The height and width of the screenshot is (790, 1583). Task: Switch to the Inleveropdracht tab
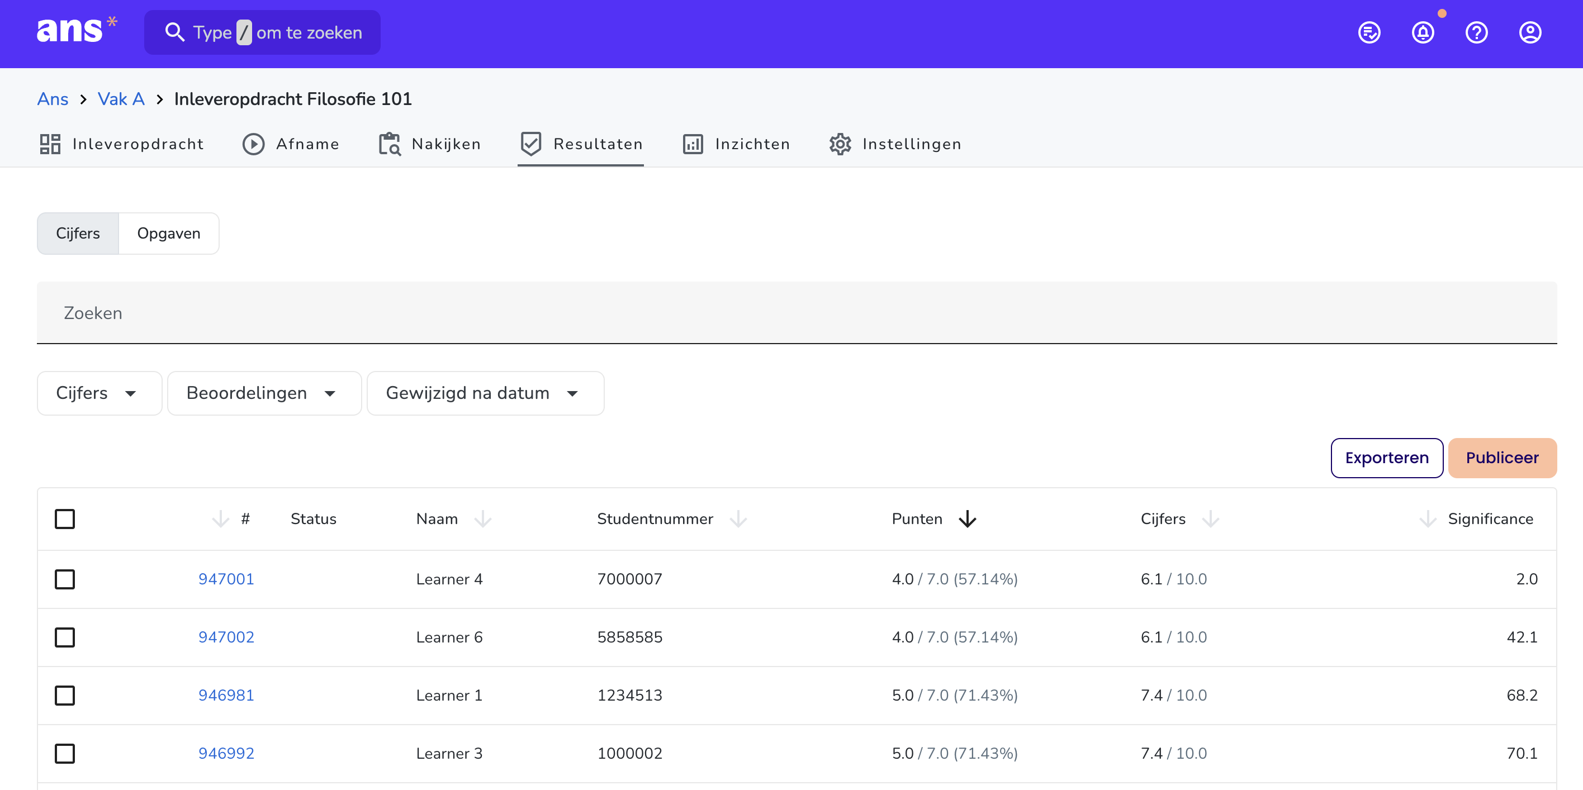click(121, 144)
